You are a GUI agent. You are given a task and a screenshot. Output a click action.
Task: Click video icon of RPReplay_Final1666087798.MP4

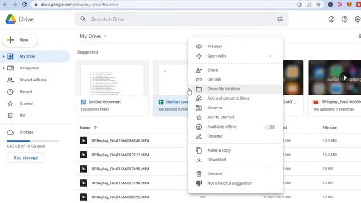coord(83,183)
